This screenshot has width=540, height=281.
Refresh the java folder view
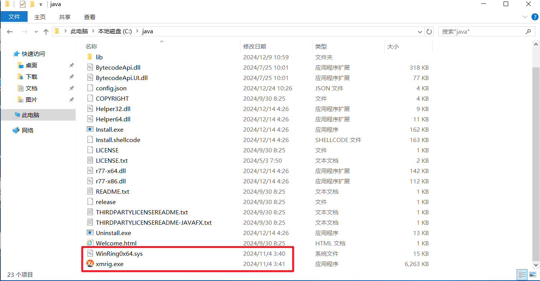click(430, 31)
